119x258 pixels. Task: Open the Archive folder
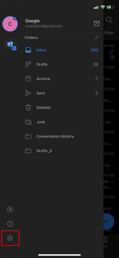pos(62,79)
